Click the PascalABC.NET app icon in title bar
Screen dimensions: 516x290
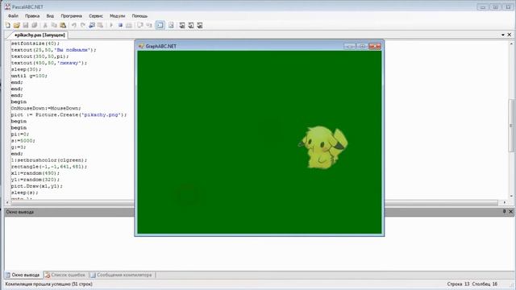tap(7, 6)
